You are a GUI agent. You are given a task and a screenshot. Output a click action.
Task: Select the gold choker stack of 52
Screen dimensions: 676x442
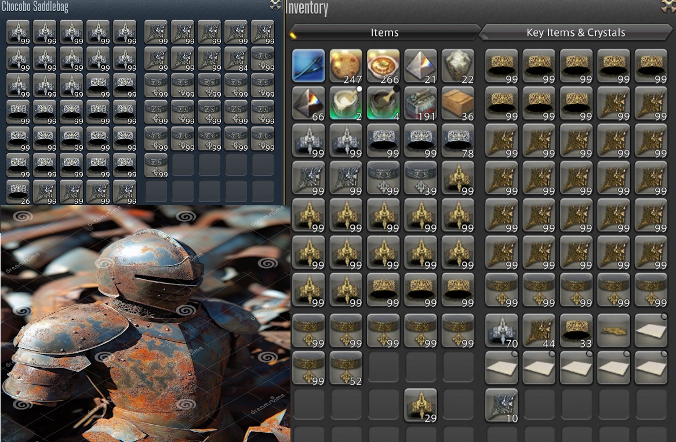(x=346, y=368)
